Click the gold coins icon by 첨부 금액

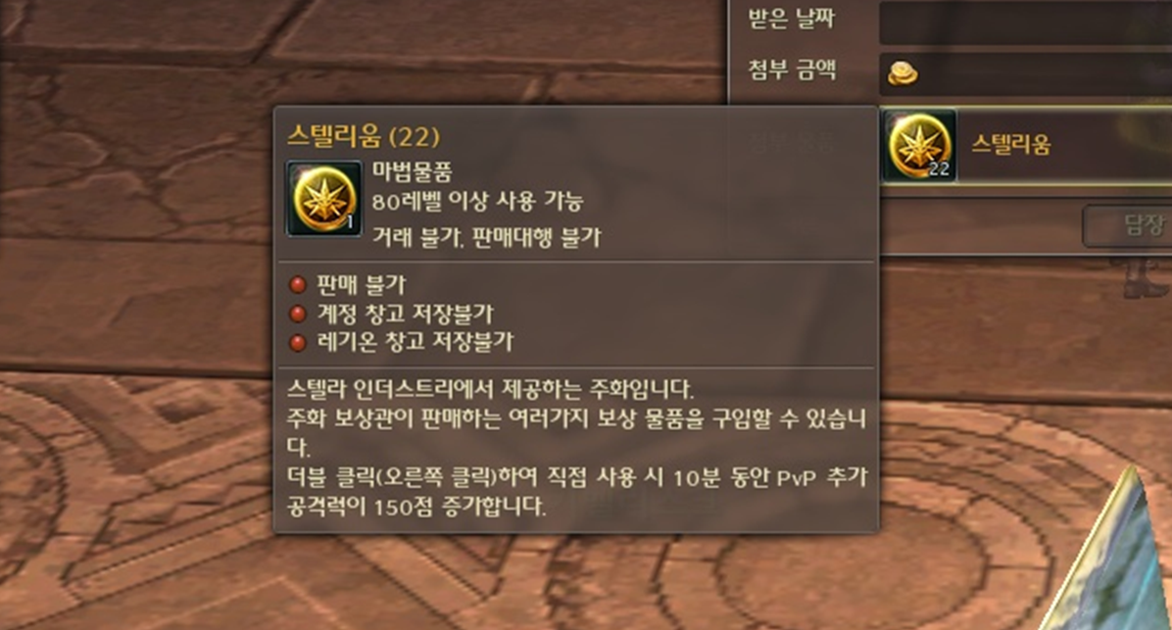click(x=903, y=73)
